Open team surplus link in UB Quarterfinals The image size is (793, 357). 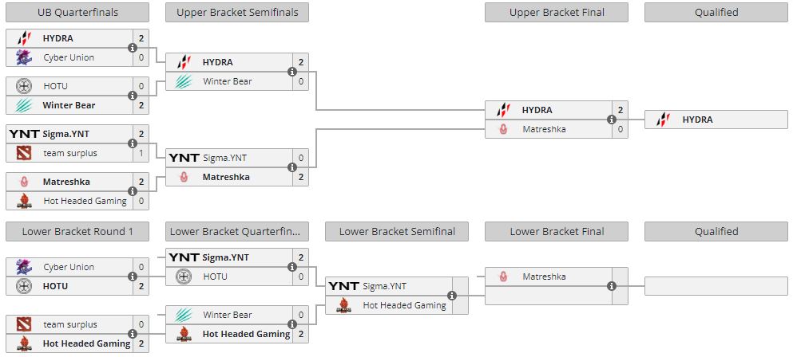[x=69, y=153]
